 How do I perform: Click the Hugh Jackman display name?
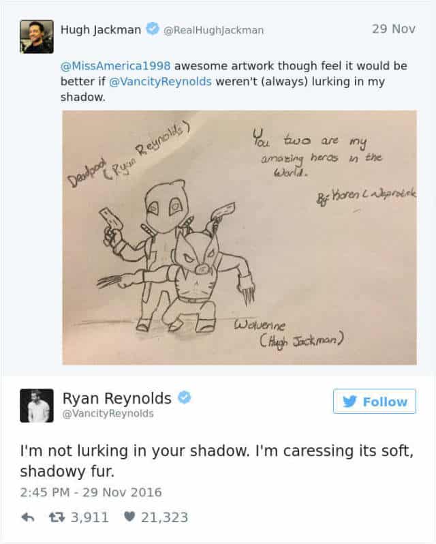[x=101, y=29]
